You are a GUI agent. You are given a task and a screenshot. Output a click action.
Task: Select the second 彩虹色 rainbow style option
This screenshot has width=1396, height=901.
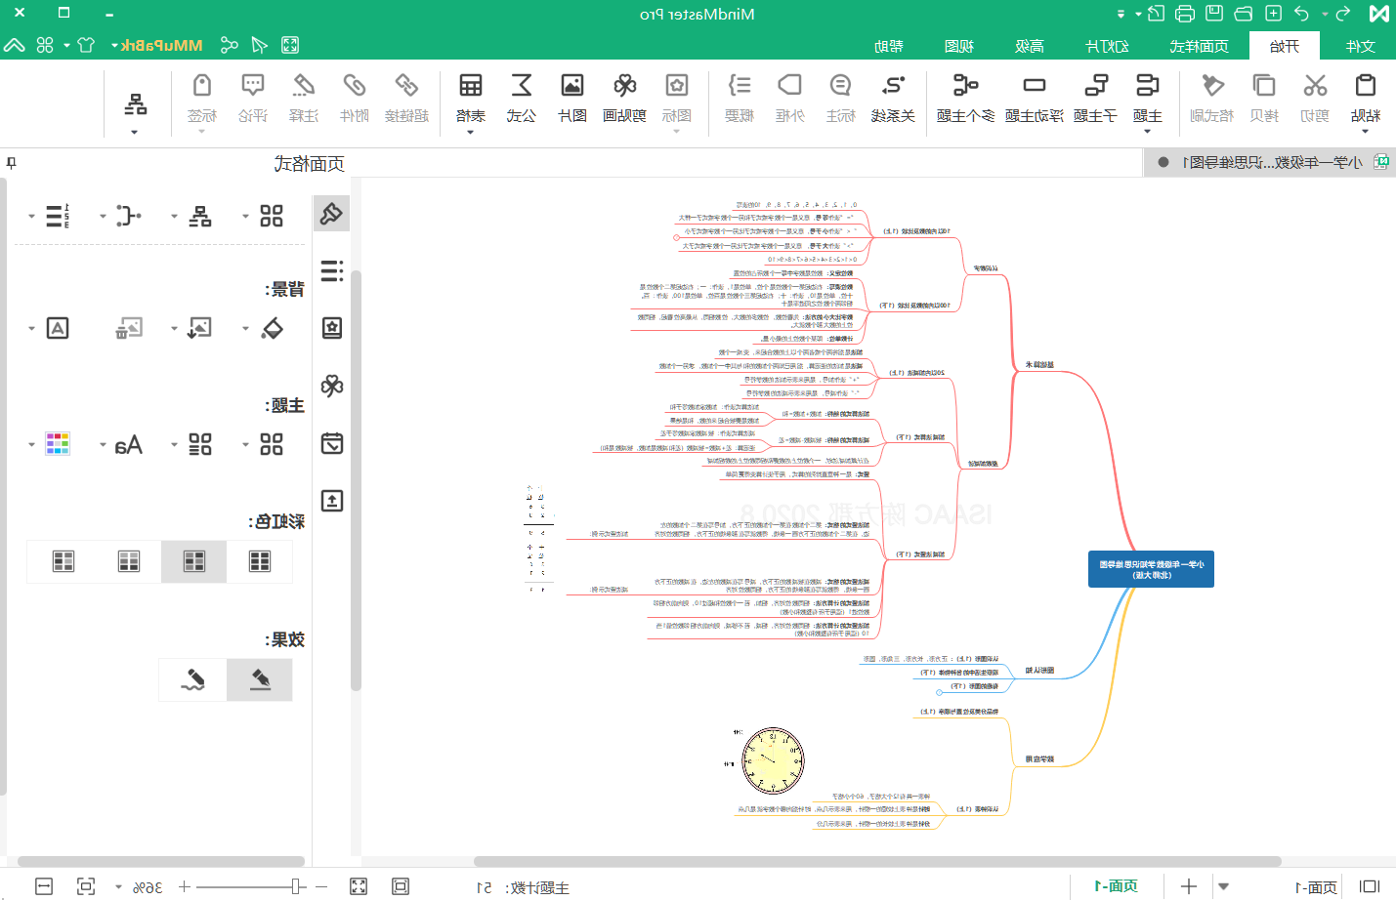[194, 561]
